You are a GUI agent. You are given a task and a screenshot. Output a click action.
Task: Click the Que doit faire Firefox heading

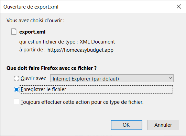(52, 68)
